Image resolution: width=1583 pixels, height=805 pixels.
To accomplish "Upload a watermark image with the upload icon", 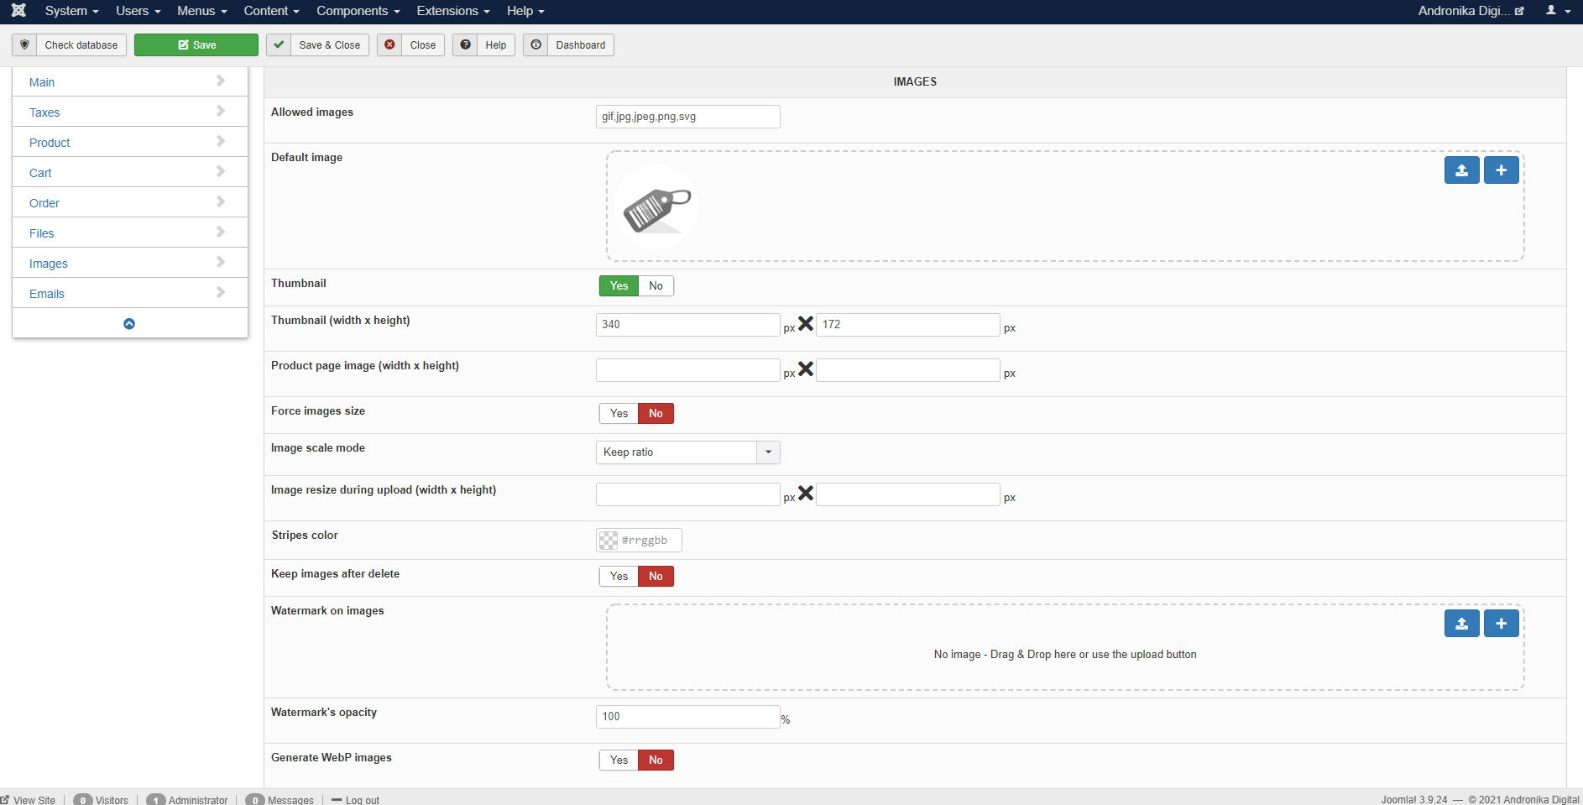I will [1461, 623].
